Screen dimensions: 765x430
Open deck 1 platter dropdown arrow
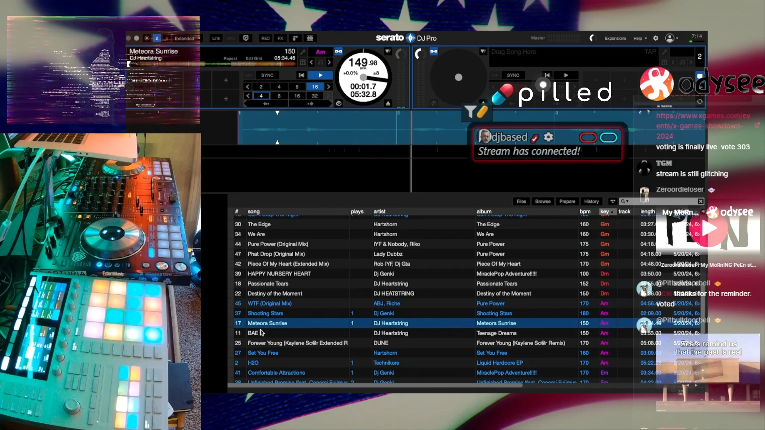388,52
